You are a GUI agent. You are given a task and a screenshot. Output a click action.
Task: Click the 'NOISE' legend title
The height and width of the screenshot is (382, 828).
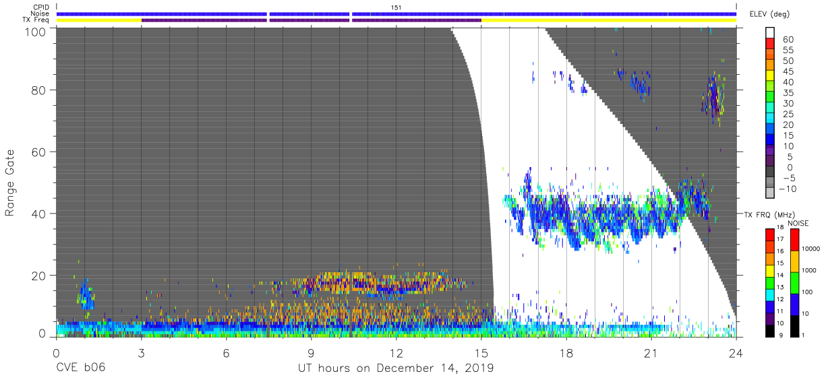[x=798, y=223]
